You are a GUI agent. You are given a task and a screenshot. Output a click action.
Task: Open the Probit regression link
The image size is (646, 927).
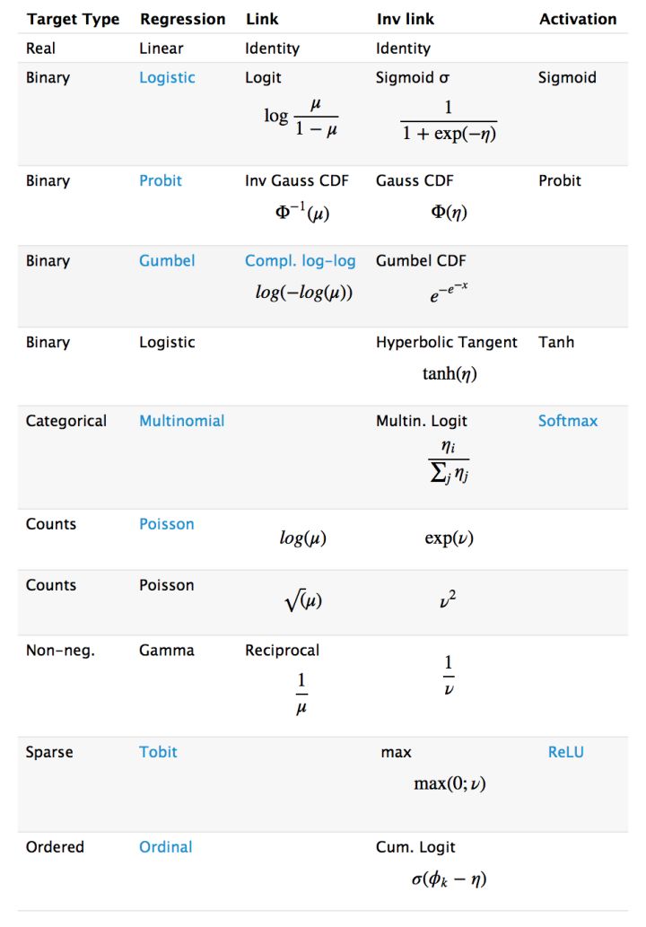pos(161,180)
